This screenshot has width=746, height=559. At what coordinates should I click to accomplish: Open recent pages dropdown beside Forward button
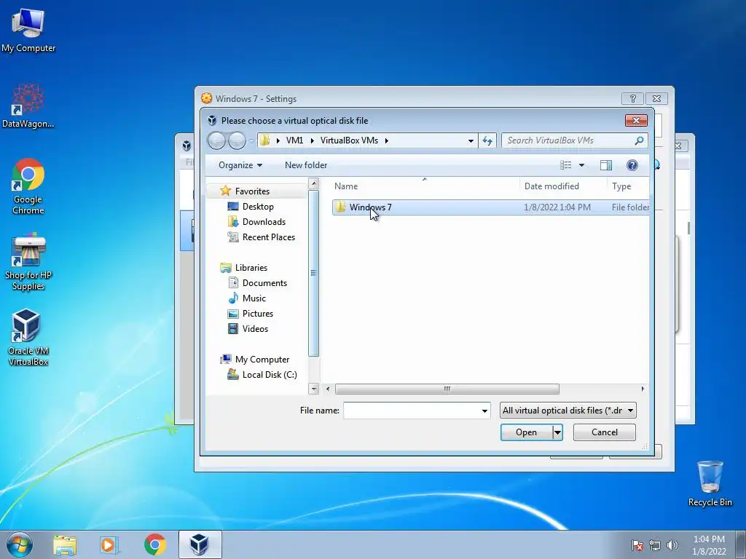point(251,141)
